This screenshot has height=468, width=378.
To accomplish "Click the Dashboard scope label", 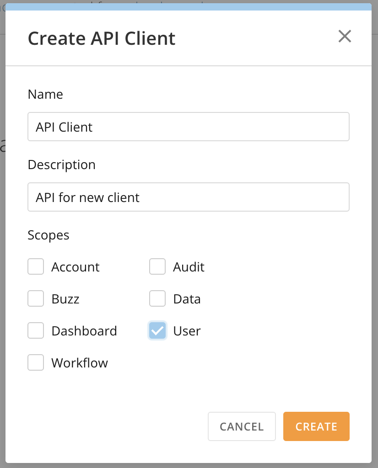I will (x=84, y=331).
